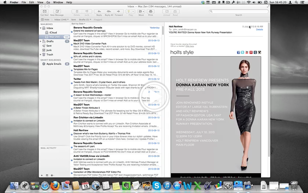Open the Go menu

point(48,2)
